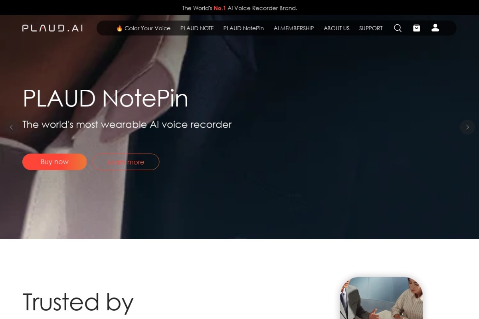
Task: Click the most wearable AI voice recorder tagline
Action: point(127,124)
